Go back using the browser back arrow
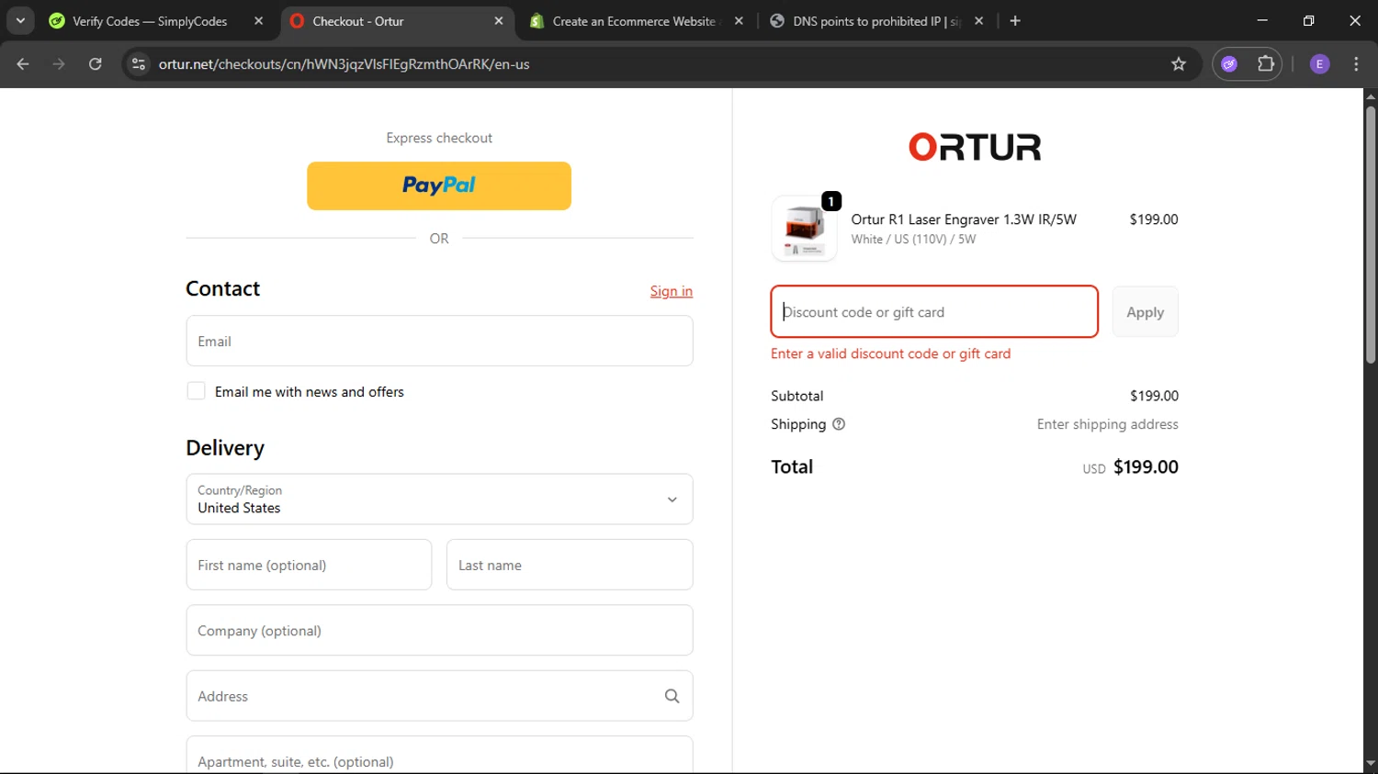This screenshot has width=1378, height=774. click(x=23, y=64)
